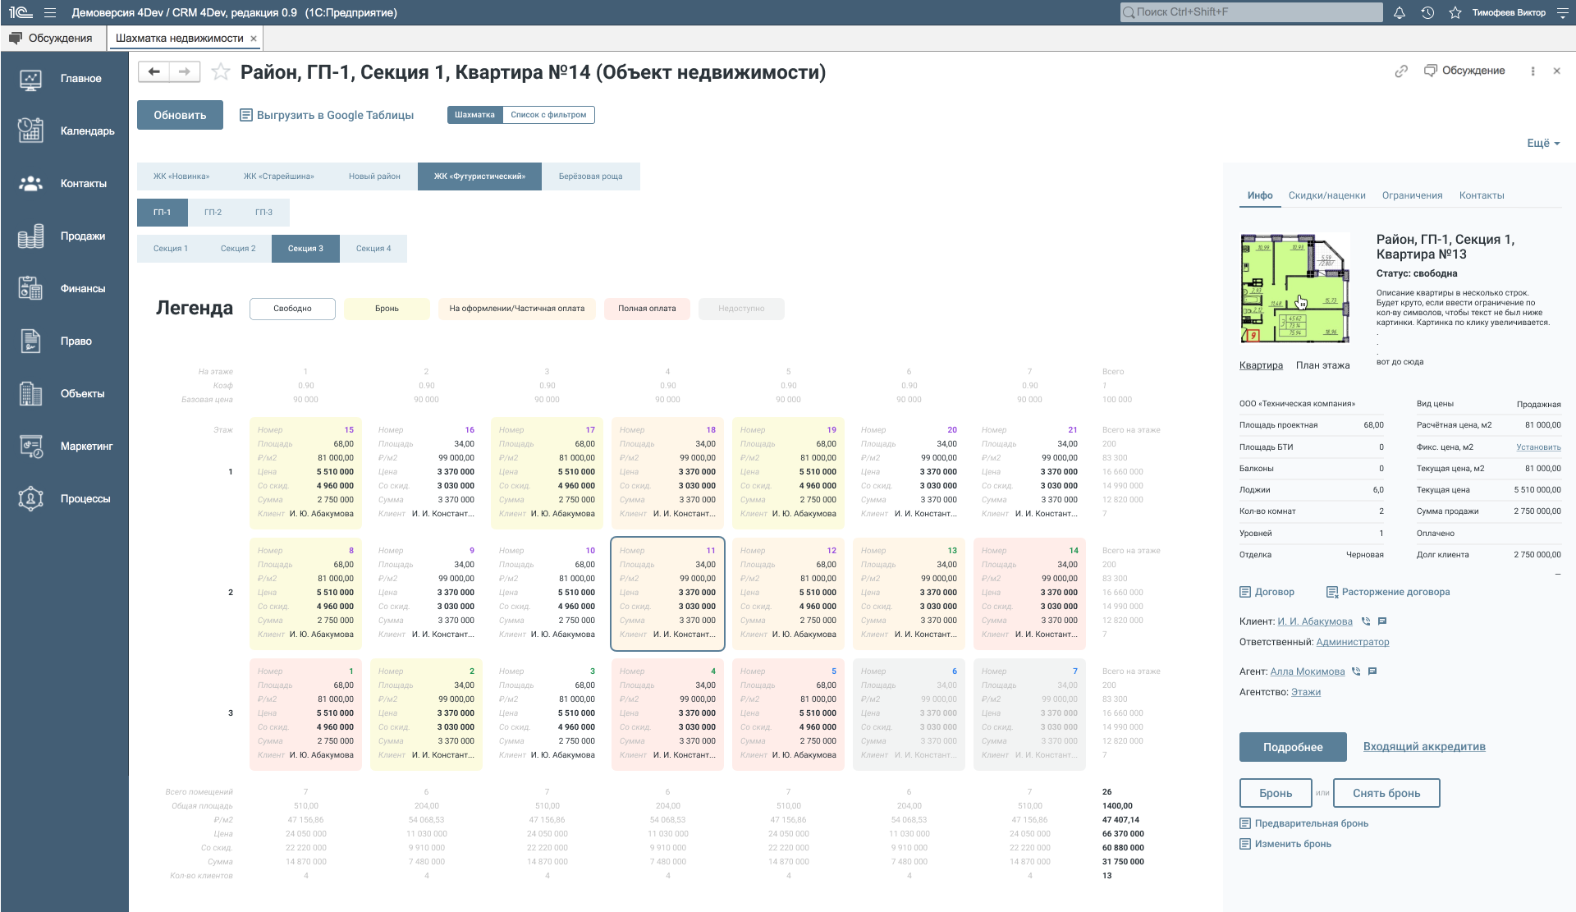Toggle the Полная оплата legend filter
This screenshot has height=912, width=1576.
pos(647,309)
